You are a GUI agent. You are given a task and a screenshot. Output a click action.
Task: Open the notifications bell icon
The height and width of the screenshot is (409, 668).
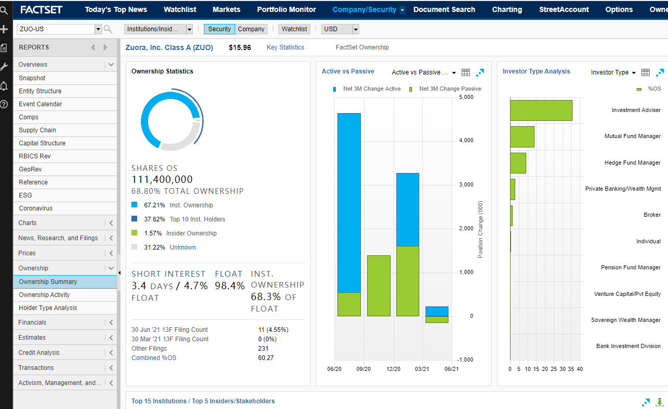click(4, 85)
